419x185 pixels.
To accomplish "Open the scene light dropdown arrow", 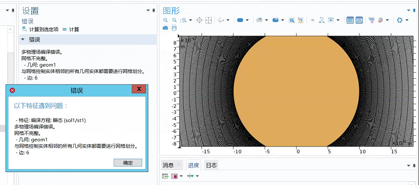I will pyautogui.click(x=387, y=20).
